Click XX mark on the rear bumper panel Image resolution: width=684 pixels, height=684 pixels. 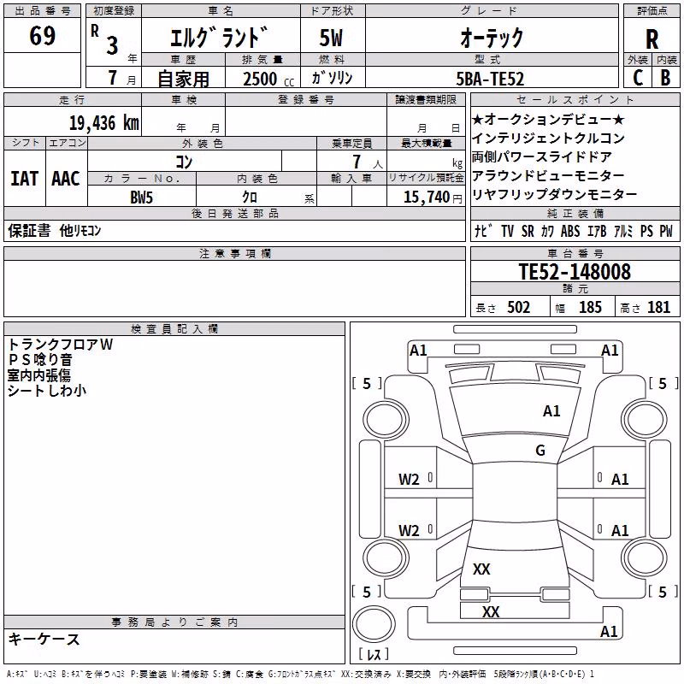(490, 611)
